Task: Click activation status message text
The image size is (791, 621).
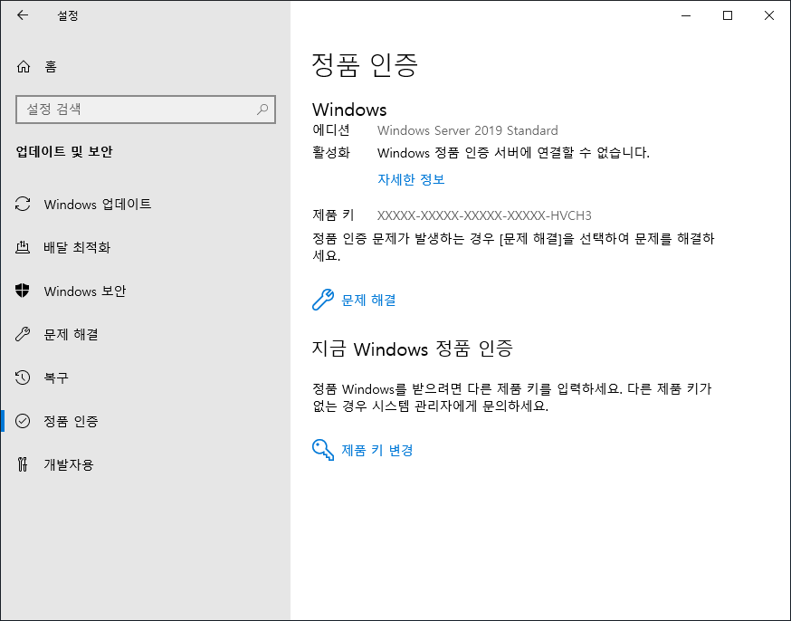Action: (x=513, y=152)
